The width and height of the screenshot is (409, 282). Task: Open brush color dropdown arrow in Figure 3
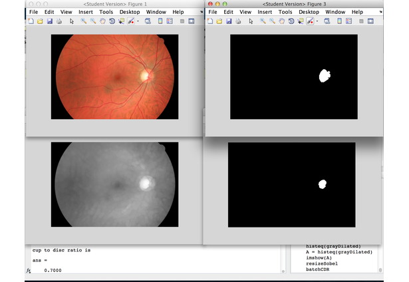tap(317, 21)
